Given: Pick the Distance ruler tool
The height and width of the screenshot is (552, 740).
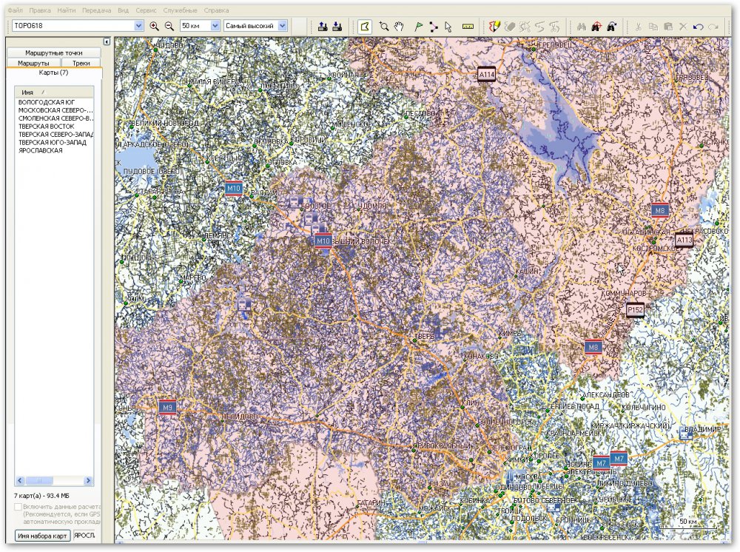Looking at the screenshot, I should [467, 26].
